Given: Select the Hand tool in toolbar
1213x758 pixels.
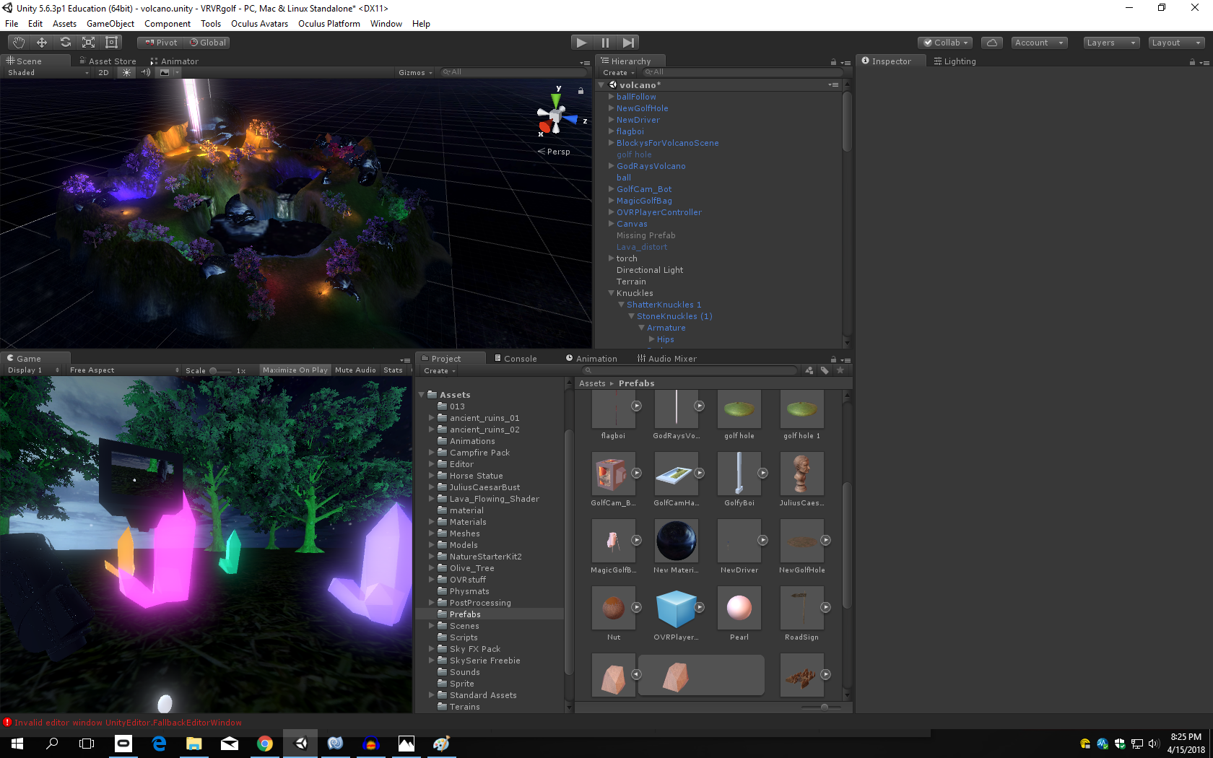Looking at the screenshot, I should tap(19, 43).
